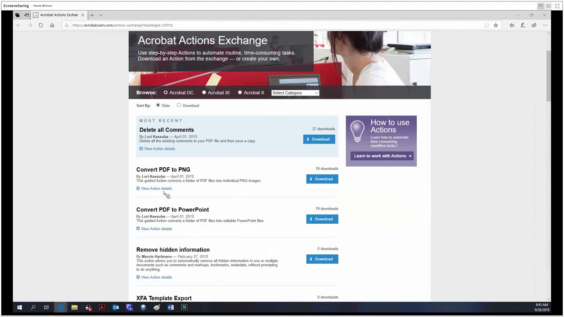This screenshot has height=317, width=564.
Task: Show tabs you've set aside
Action: [x=17, y=15]
